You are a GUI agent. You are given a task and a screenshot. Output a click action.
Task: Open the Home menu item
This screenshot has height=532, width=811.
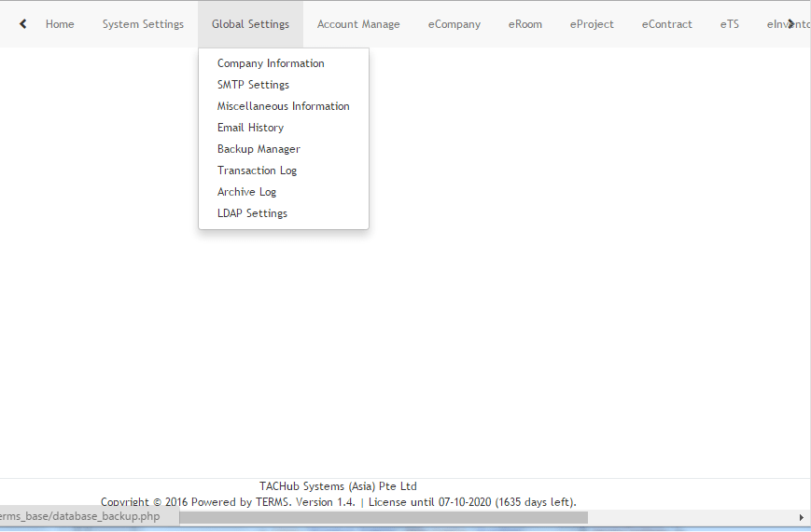pos(60,24)
